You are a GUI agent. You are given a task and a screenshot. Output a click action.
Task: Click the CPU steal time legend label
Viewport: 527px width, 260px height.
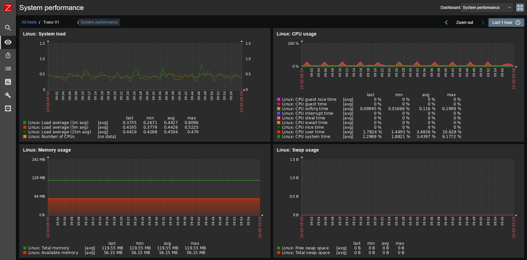pos(303,118)
